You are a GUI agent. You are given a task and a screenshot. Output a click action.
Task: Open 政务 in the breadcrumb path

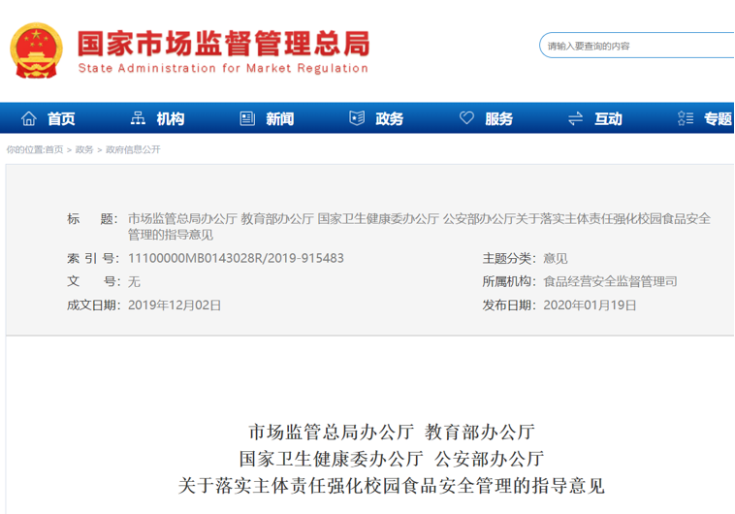[84, 150]
